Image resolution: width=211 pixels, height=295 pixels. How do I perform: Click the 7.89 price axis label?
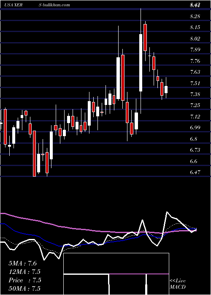click(195, 50)
